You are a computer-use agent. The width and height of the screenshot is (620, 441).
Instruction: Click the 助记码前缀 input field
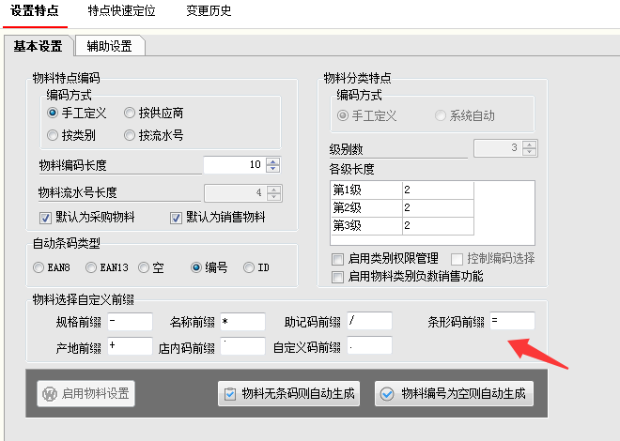[370, 320]
